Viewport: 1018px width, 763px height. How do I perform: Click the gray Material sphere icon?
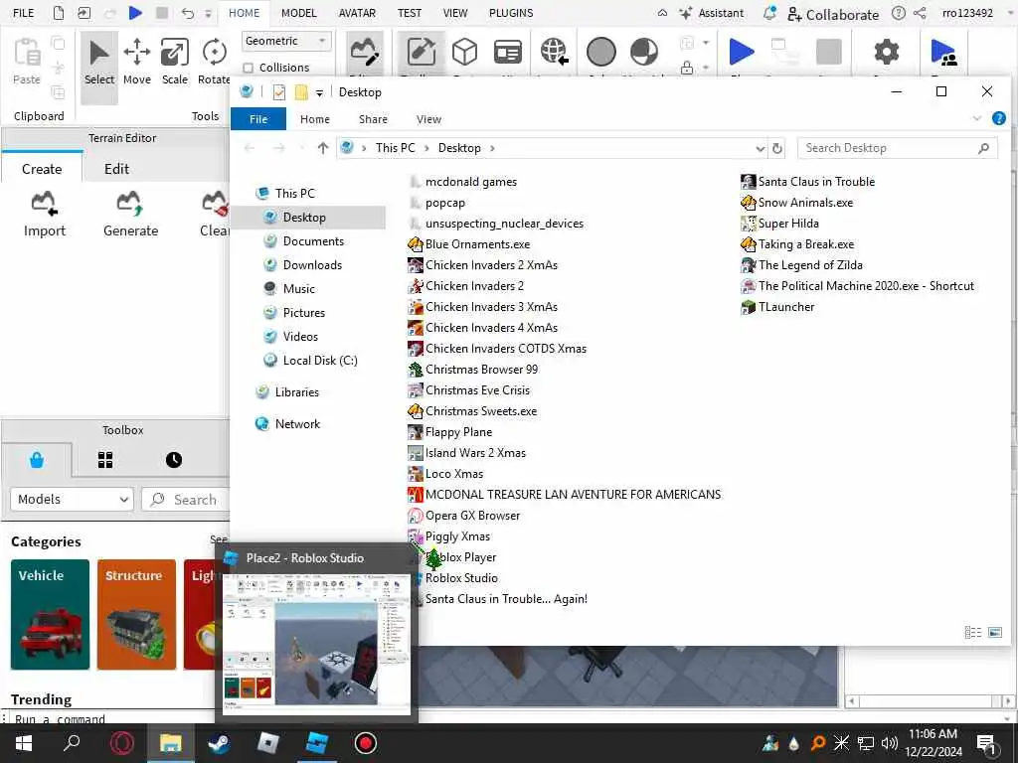(601, 52)
